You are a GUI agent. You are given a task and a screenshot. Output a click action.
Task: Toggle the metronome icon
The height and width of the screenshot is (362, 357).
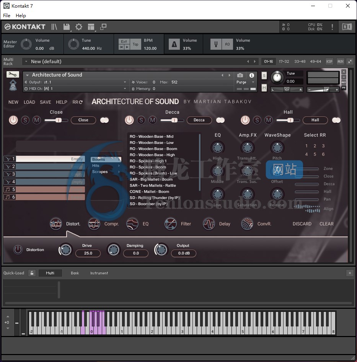pyautogui.click(x=174, y=44)
